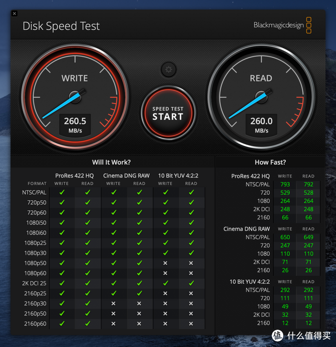Start the speed test

click(x=168, y=113)
